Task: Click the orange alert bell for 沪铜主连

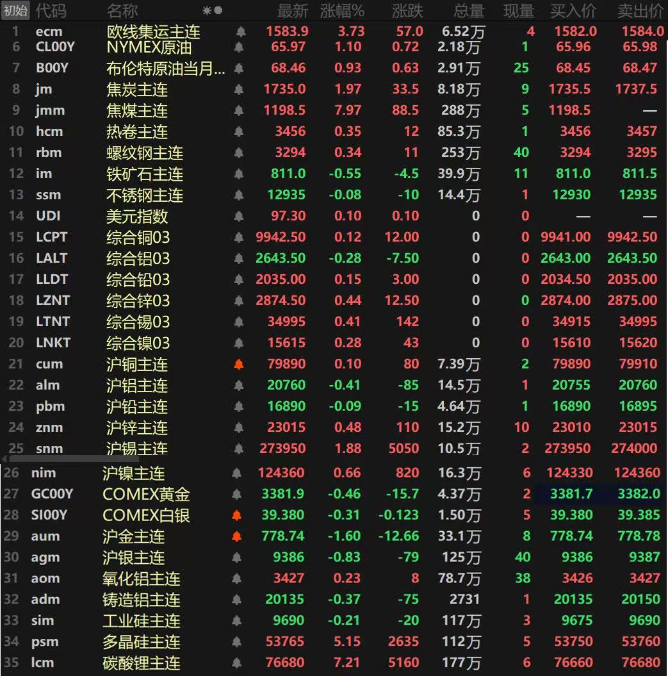Action: (238, 364)
